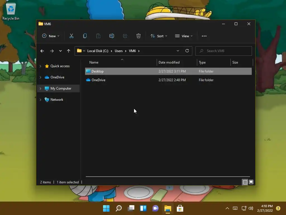
Task: Click Local Disk (C:) breadcrumb
Action: (98, 51)
